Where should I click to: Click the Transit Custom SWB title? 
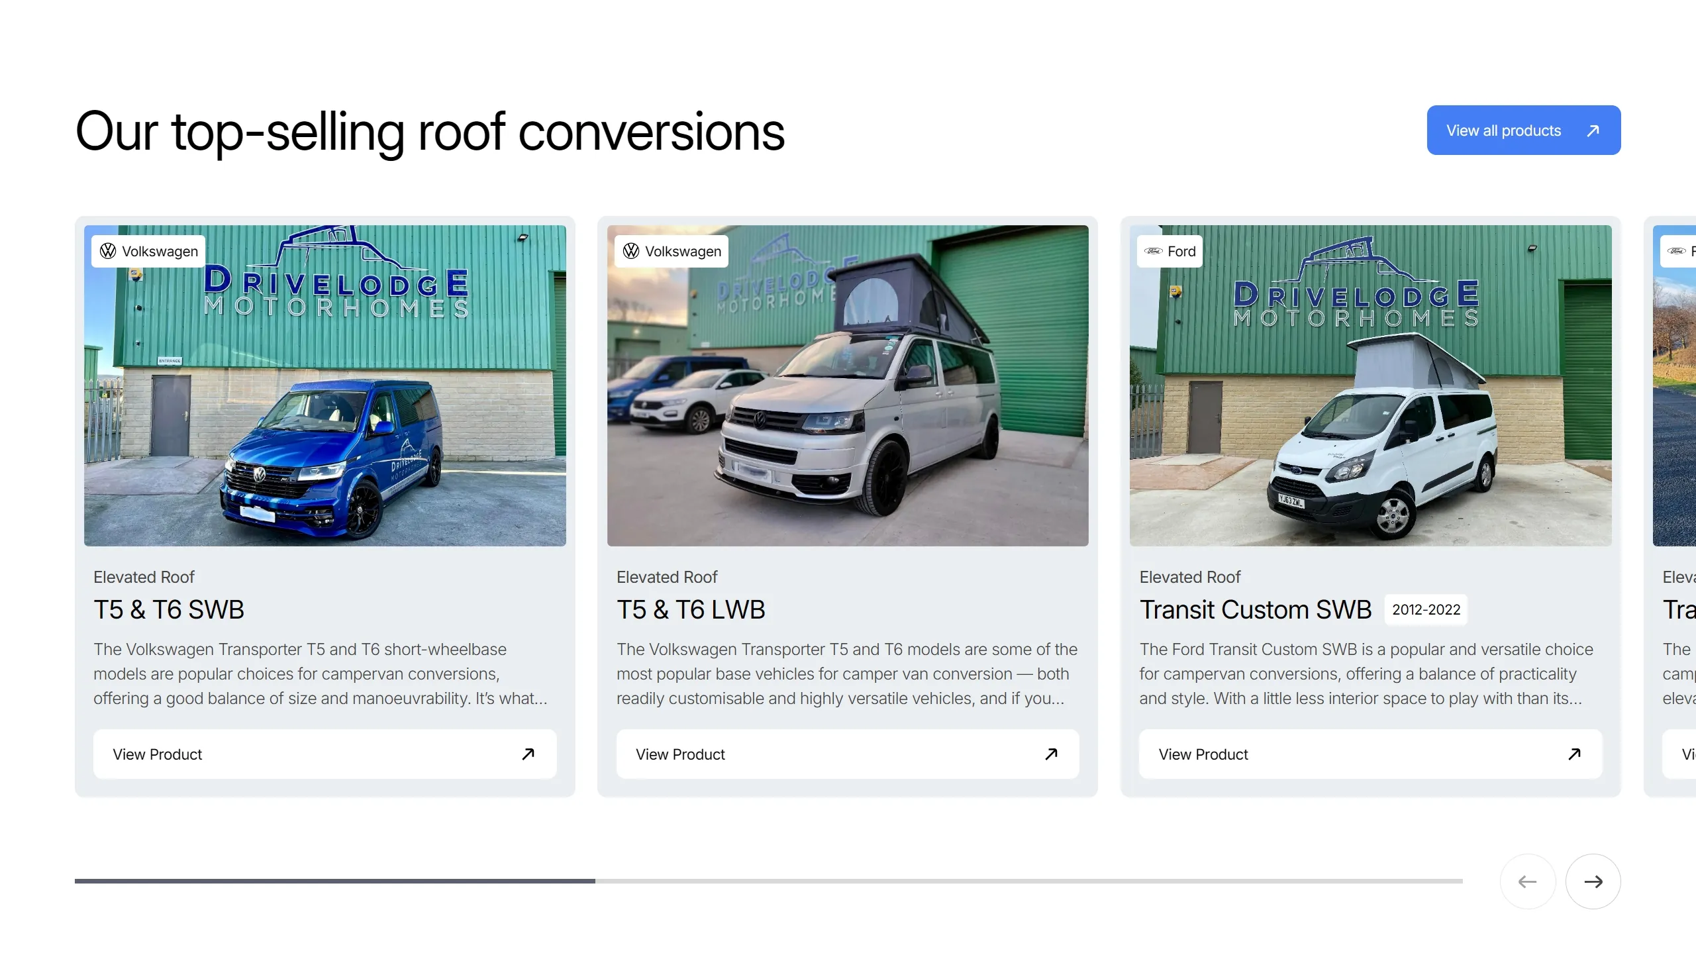[1255, 609]
